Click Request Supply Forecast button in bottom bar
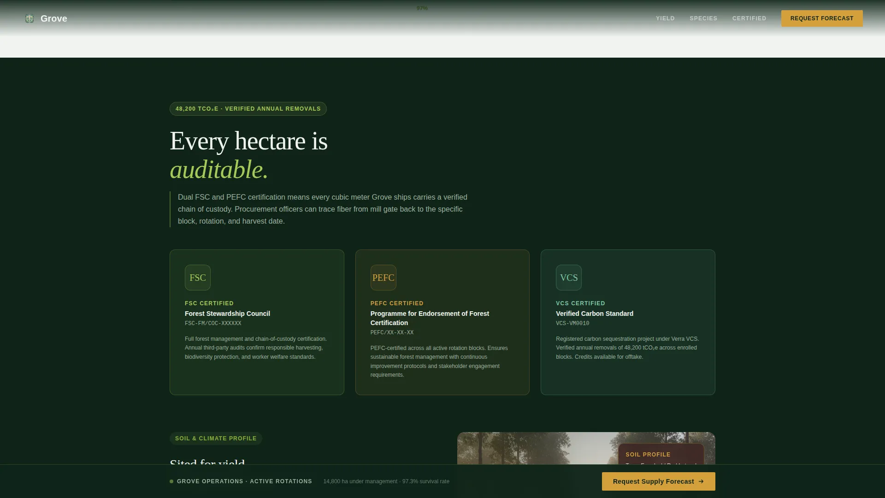This screenshot has height=498, width=885. (658, 481)
